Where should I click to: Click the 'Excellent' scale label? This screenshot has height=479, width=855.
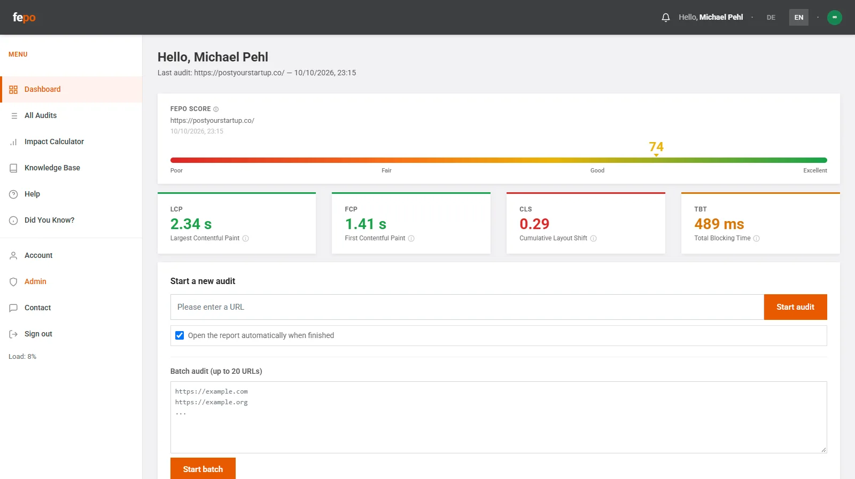(x=815, y=171)
